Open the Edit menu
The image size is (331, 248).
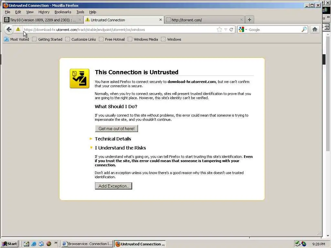tap(18, 12)
